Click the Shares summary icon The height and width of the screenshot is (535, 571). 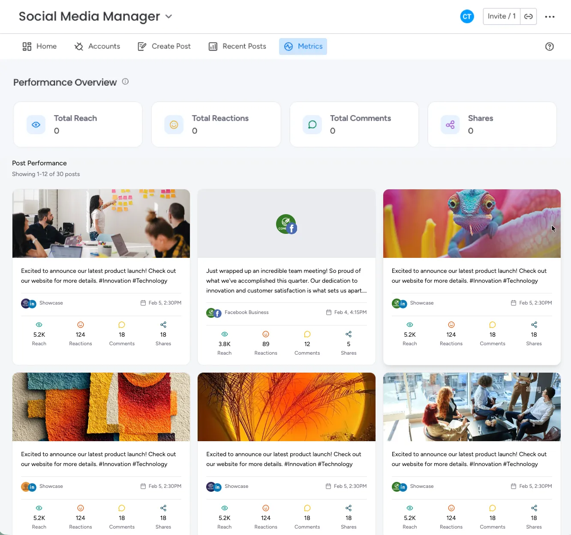450,125
